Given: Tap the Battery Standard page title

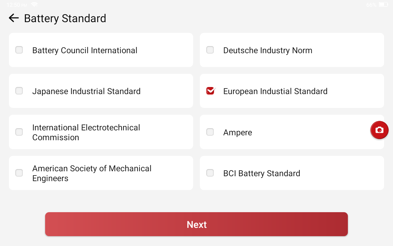Looking at the screenshot, I should (65, 18).
